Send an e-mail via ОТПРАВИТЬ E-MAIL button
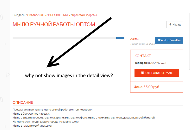Image resolution: width=190 pixels, height=130 pixels. point(157,73)
